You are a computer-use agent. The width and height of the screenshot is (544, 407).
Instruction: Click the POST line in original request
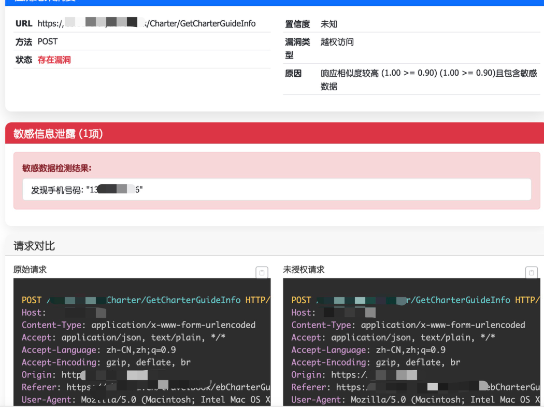145,300
